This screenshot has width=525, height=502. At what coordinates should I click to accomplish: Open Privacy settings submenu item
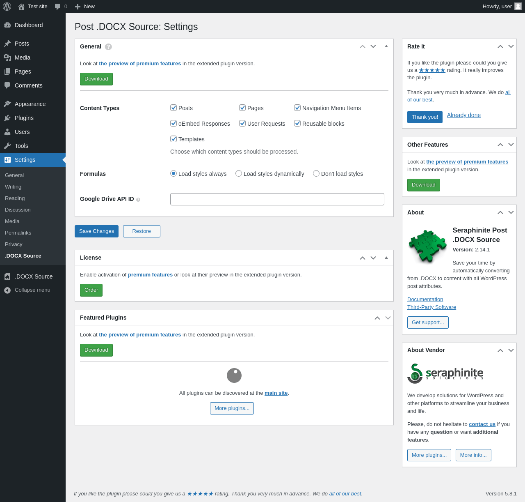14,244
